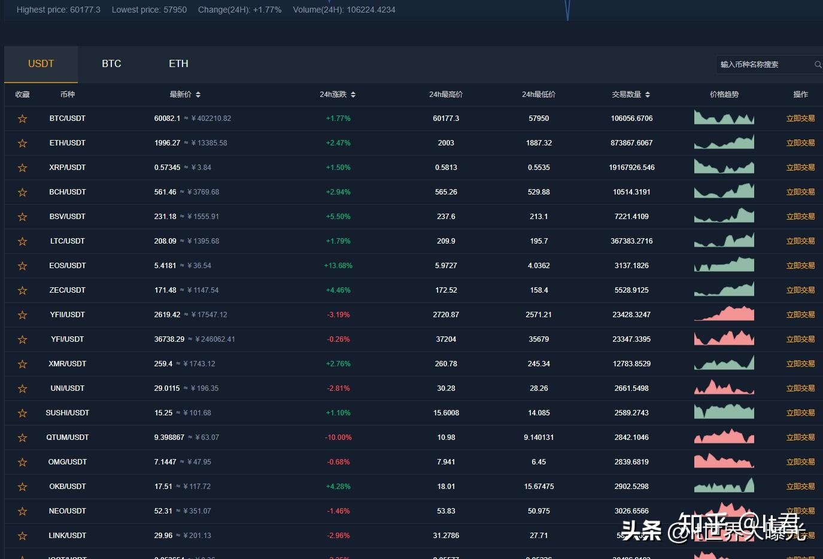This screenshot has height=559, width=823.
Task: Click the BTC latest price 60082.1
Action: (167, 119)
